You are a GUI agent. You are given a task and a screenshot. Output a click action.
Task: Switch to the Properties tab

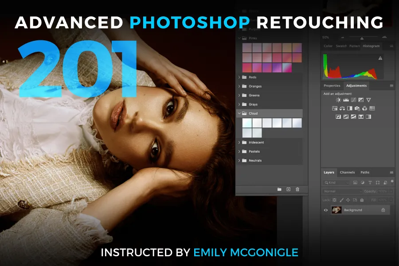click(332, 86)
